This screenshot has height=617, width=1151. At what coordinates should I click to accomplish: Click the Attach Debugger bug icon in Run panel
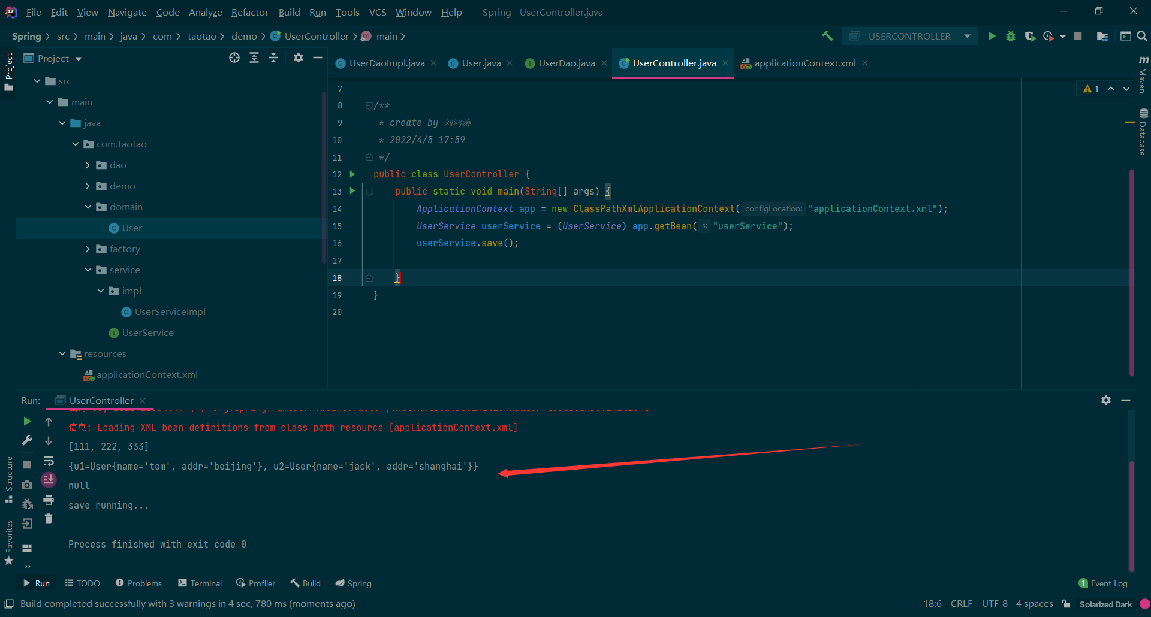click(27, 504)
